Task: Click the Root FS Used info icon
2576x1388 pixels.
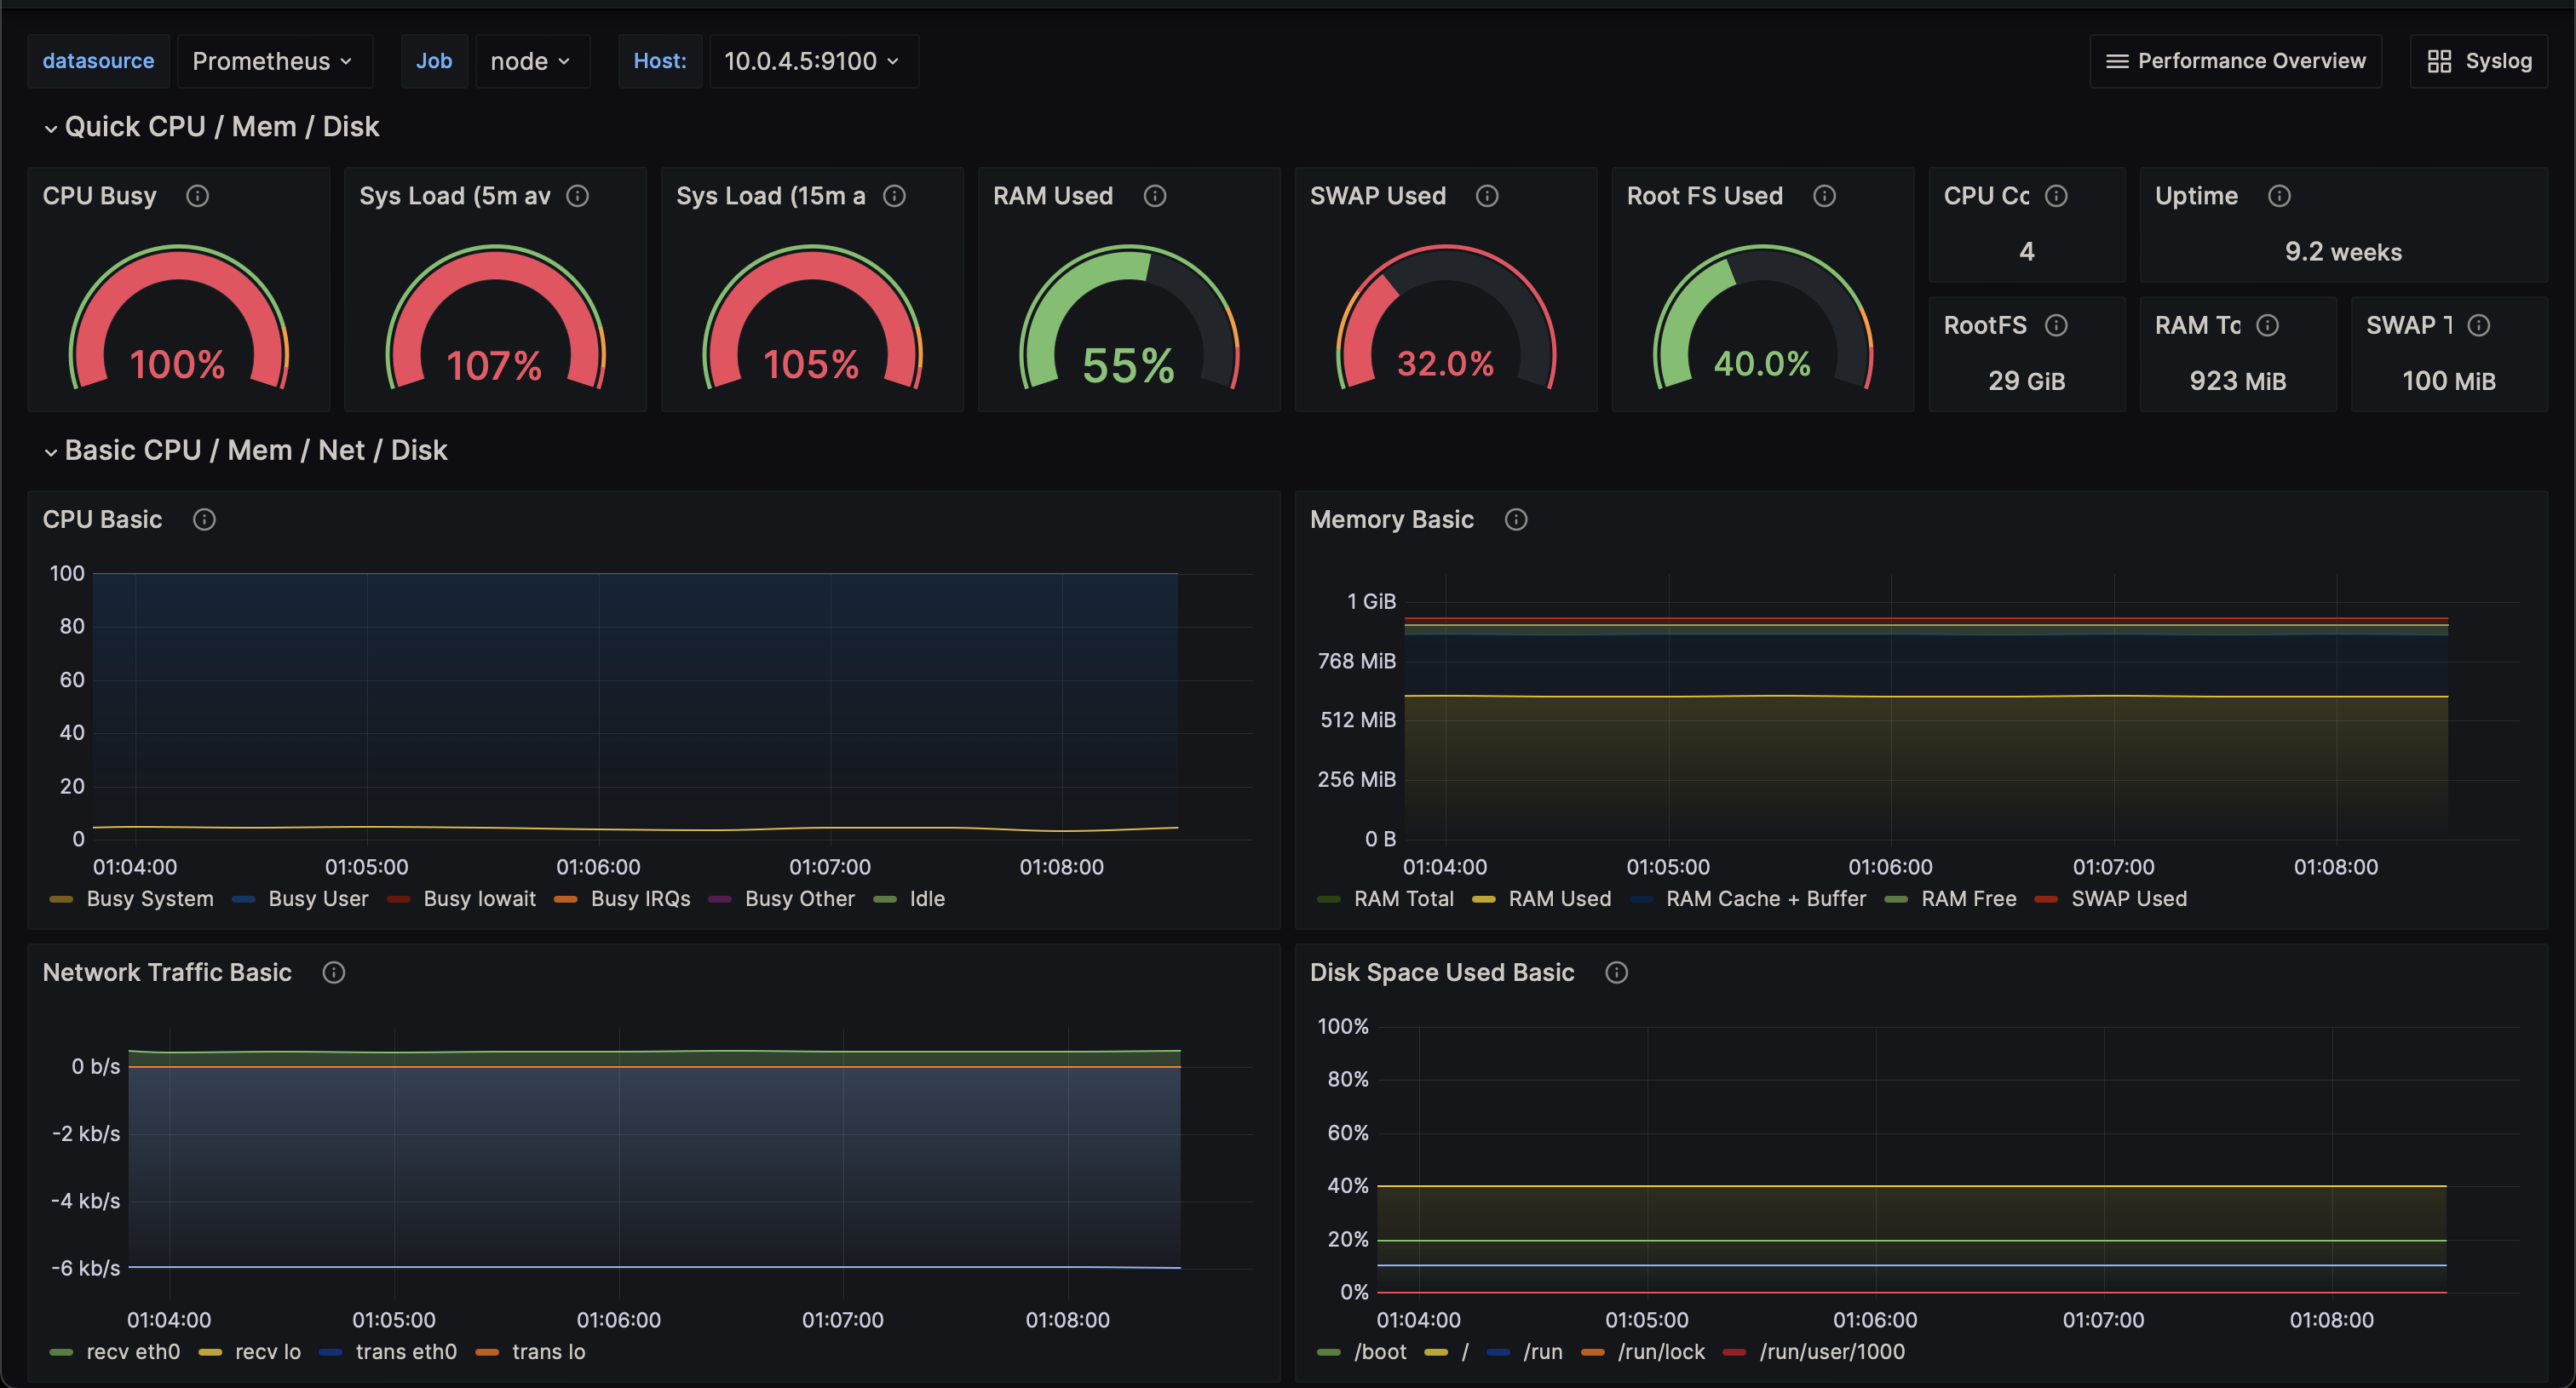Action: pyautogui.click(x=1823, y=196)
